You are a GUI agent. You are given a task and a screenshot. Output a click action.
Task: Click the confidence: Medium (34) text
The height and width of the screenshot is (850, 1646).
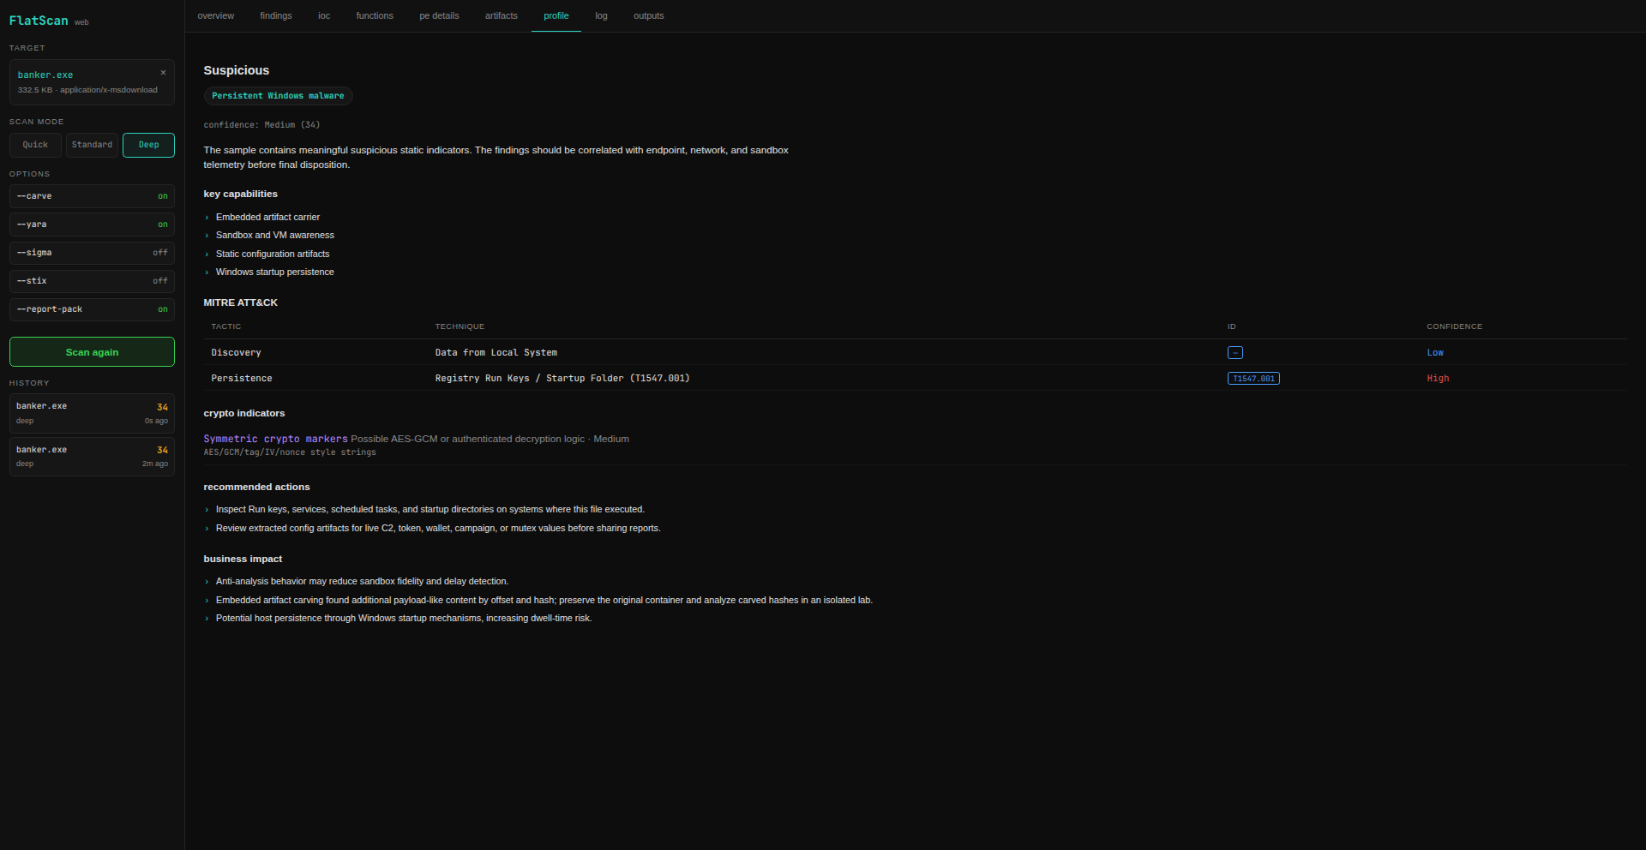[x=261, y=125]
